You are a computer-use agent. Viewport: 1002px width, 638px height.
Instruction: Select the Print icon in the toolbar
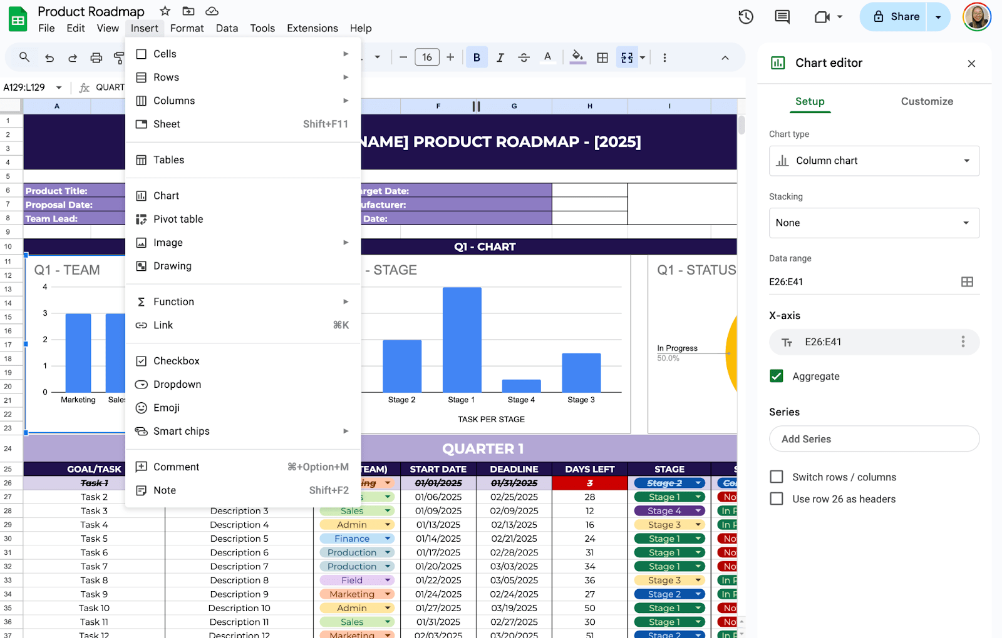(96, 57)
